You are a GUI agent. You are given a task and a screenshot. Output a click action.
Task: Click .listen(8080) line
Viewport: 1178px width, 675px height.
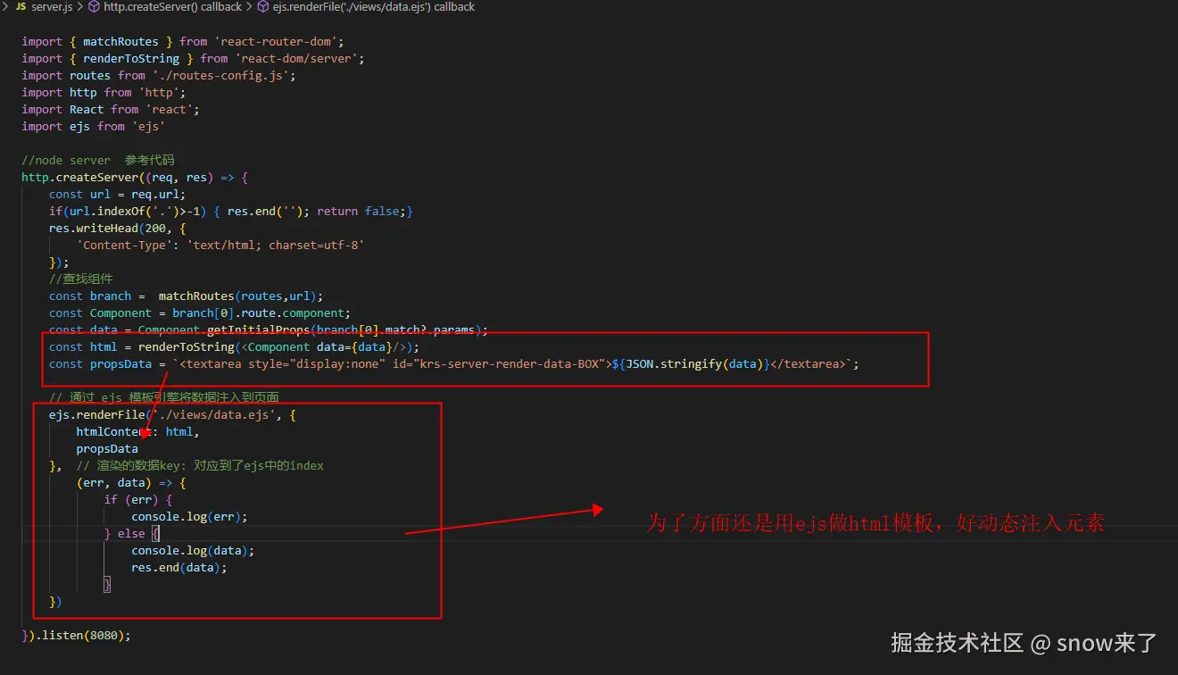point(77,636)
